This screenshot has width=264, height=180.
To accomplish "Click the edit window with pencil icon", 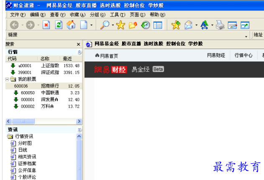I will [x=232, y=25].
